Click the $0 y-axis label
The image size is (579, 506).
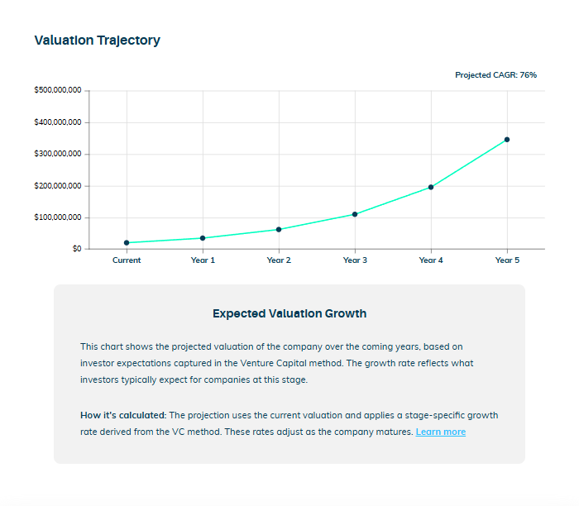point(74,249)
